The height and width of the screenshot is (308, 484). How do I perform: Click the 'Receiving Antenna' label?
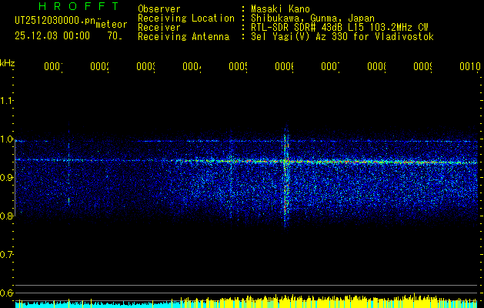(184, 37)
